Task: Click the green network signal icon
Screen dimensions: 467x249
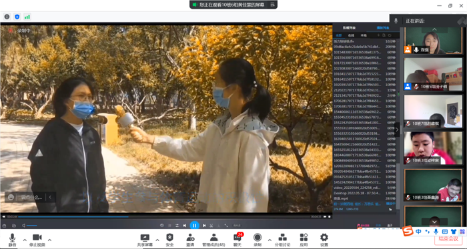Action: (27, 17)
